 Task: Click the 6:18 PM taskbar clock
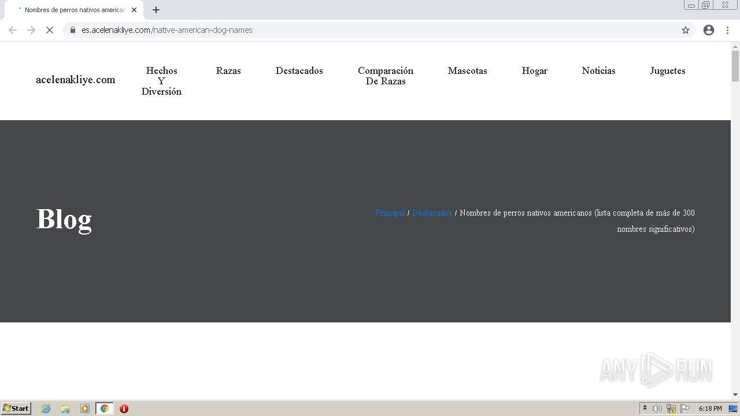pyautogui.click(x=710, y=408)
